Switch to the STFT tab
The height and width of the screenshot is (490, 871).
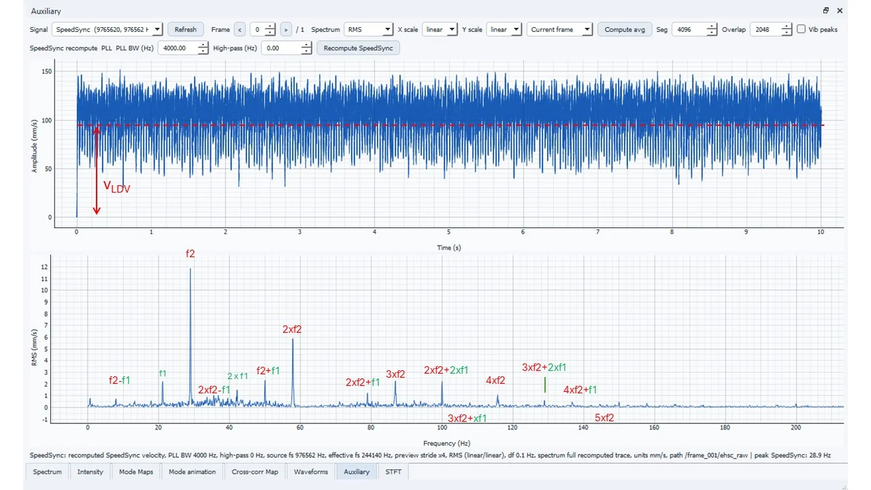click(393, 472)
